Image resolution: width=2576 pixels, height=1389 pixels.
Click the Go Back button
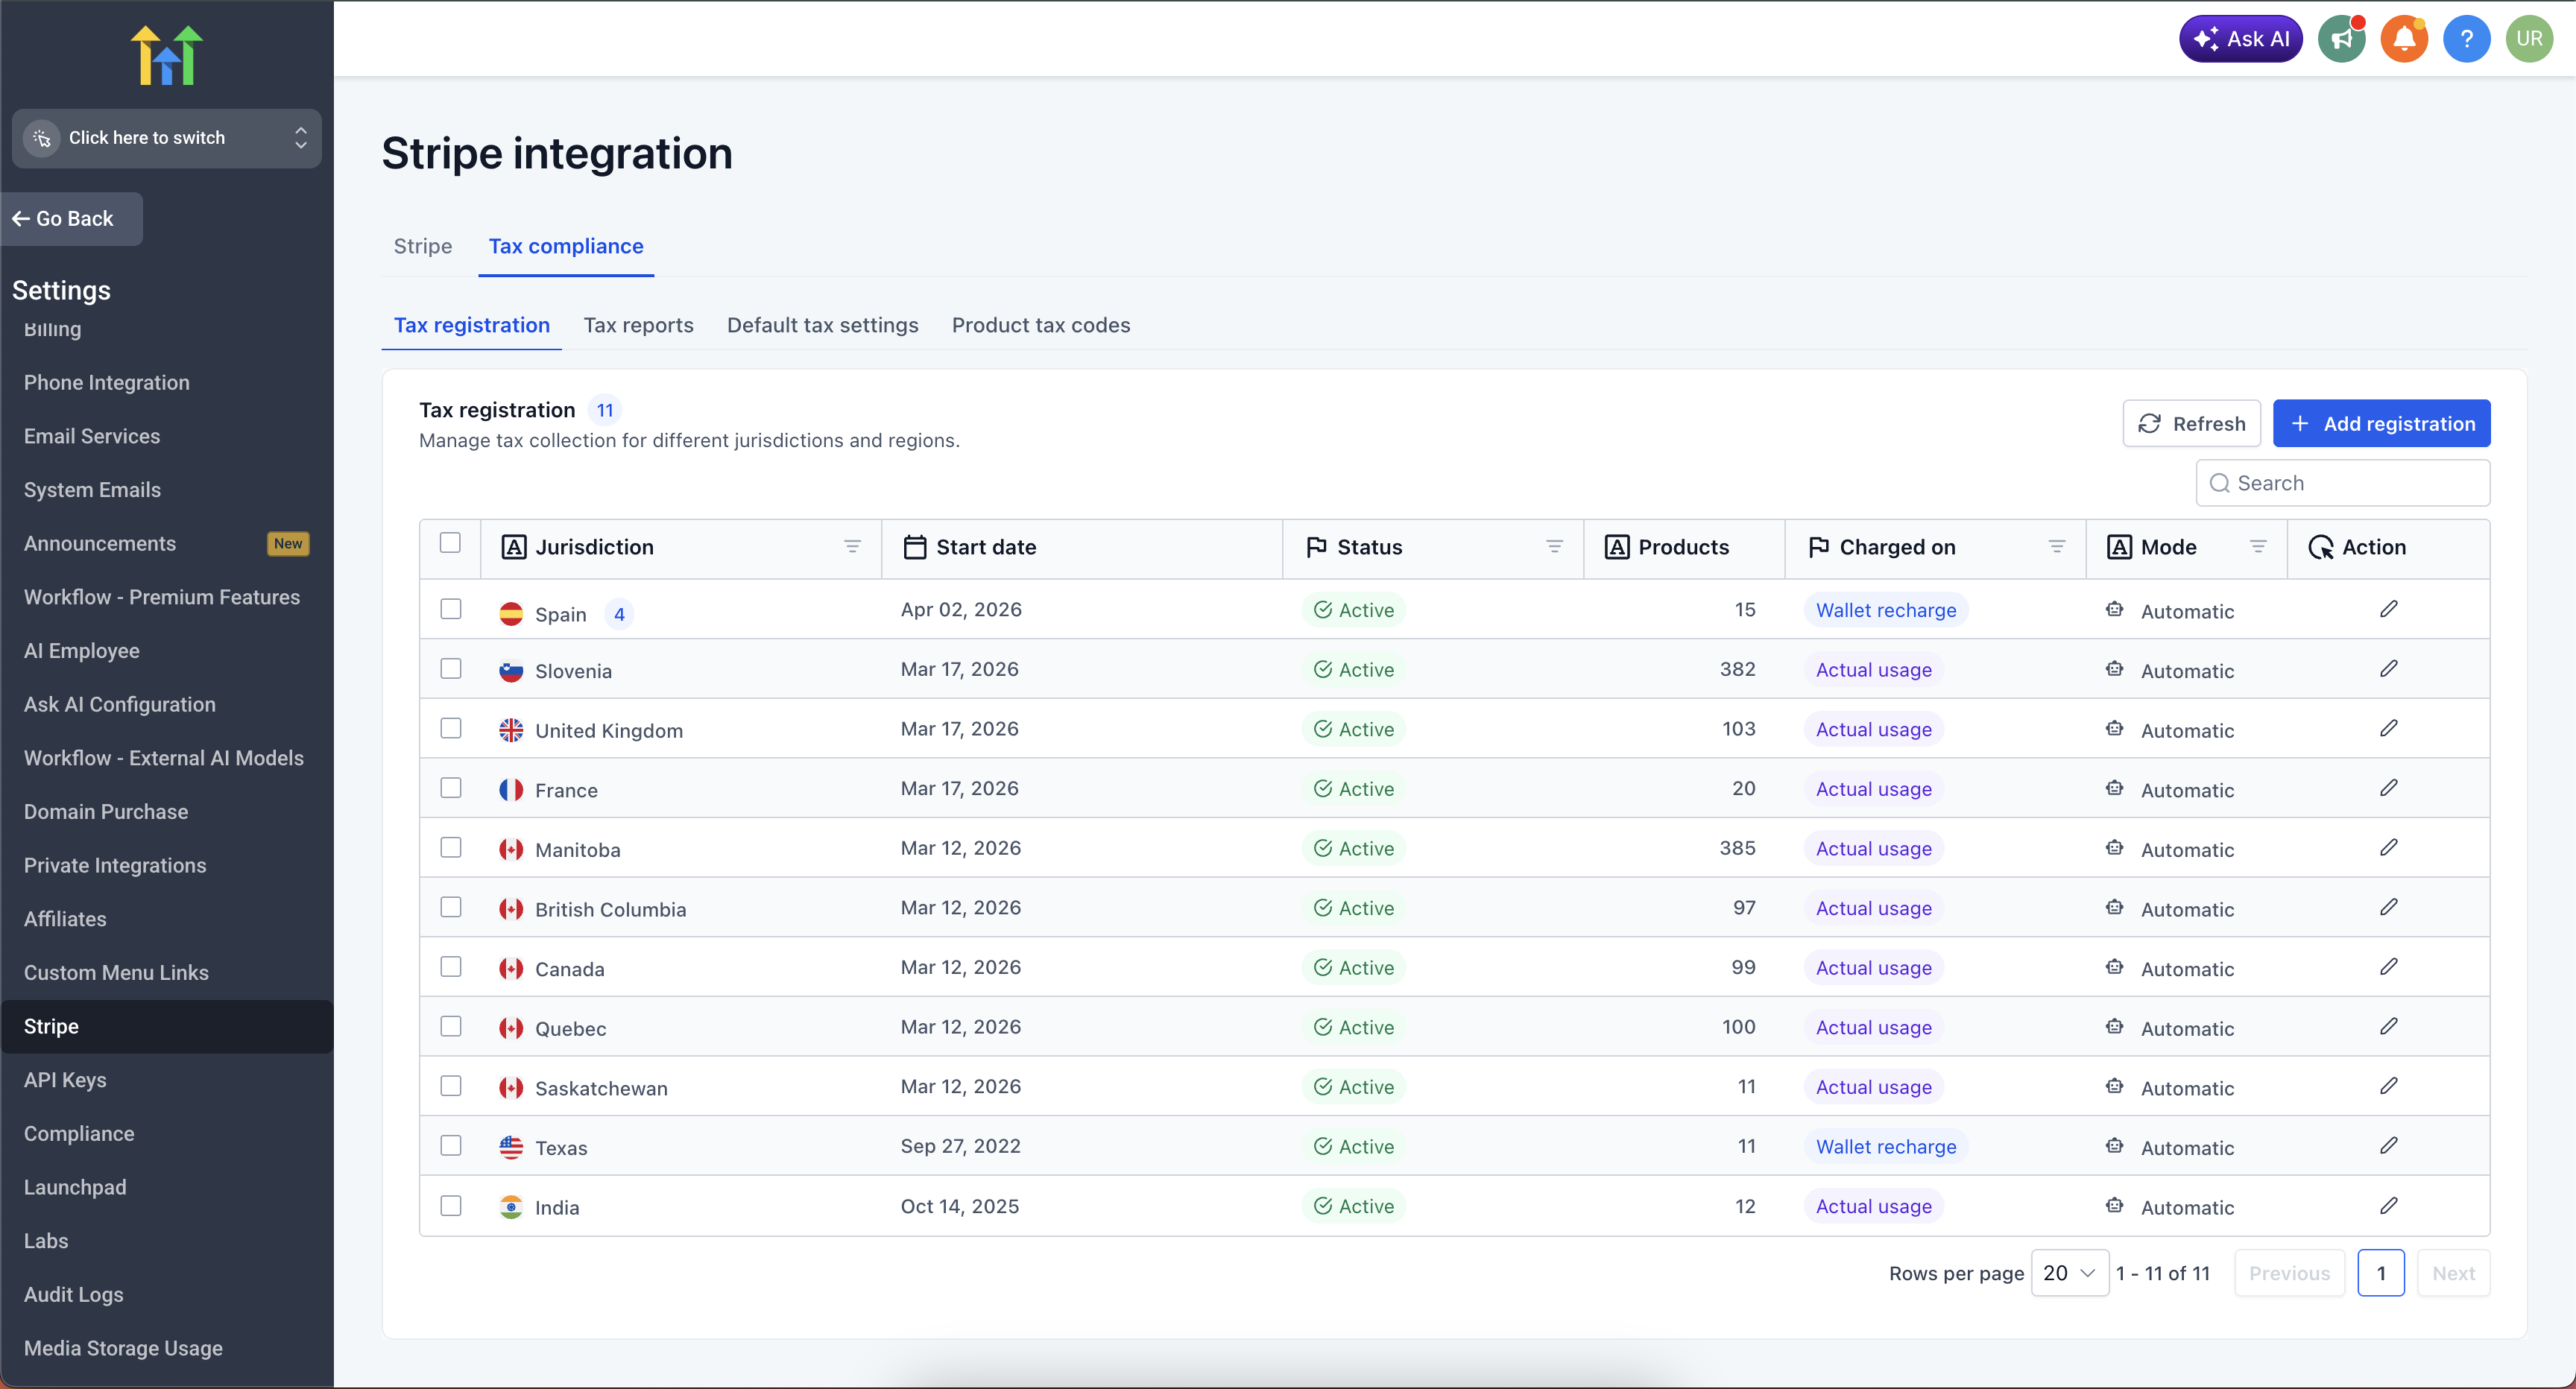click(71, 218)
